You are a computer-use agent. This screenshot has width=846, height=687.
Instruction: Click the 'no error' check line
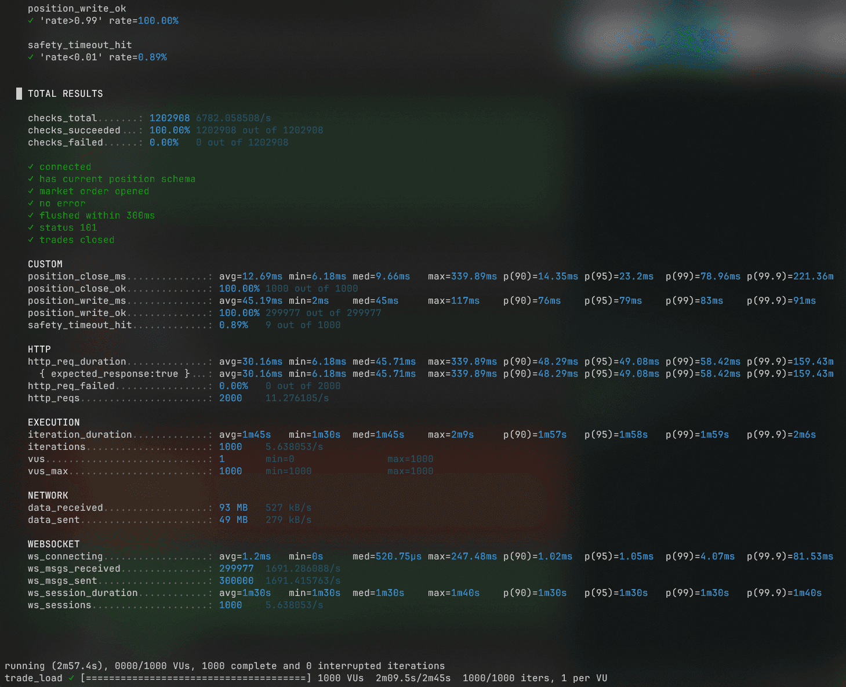click(57, 203)
